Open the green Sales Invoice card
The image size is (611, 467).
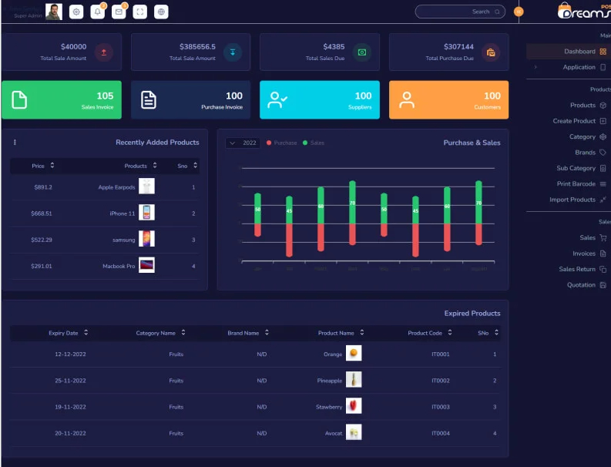tap(62, 99)
